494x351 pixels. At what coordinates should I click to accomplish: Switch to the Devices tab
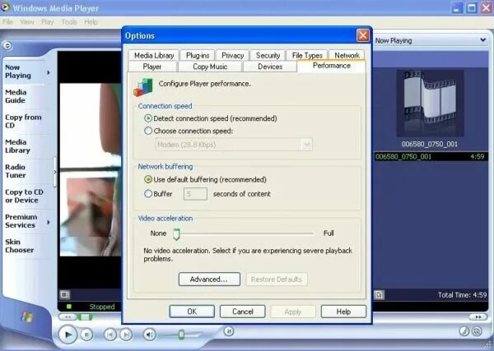270,67
